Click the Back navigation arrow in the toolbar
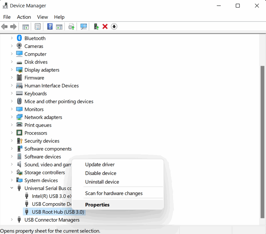The height and width of the screenshot is (234, 266). 4,26
